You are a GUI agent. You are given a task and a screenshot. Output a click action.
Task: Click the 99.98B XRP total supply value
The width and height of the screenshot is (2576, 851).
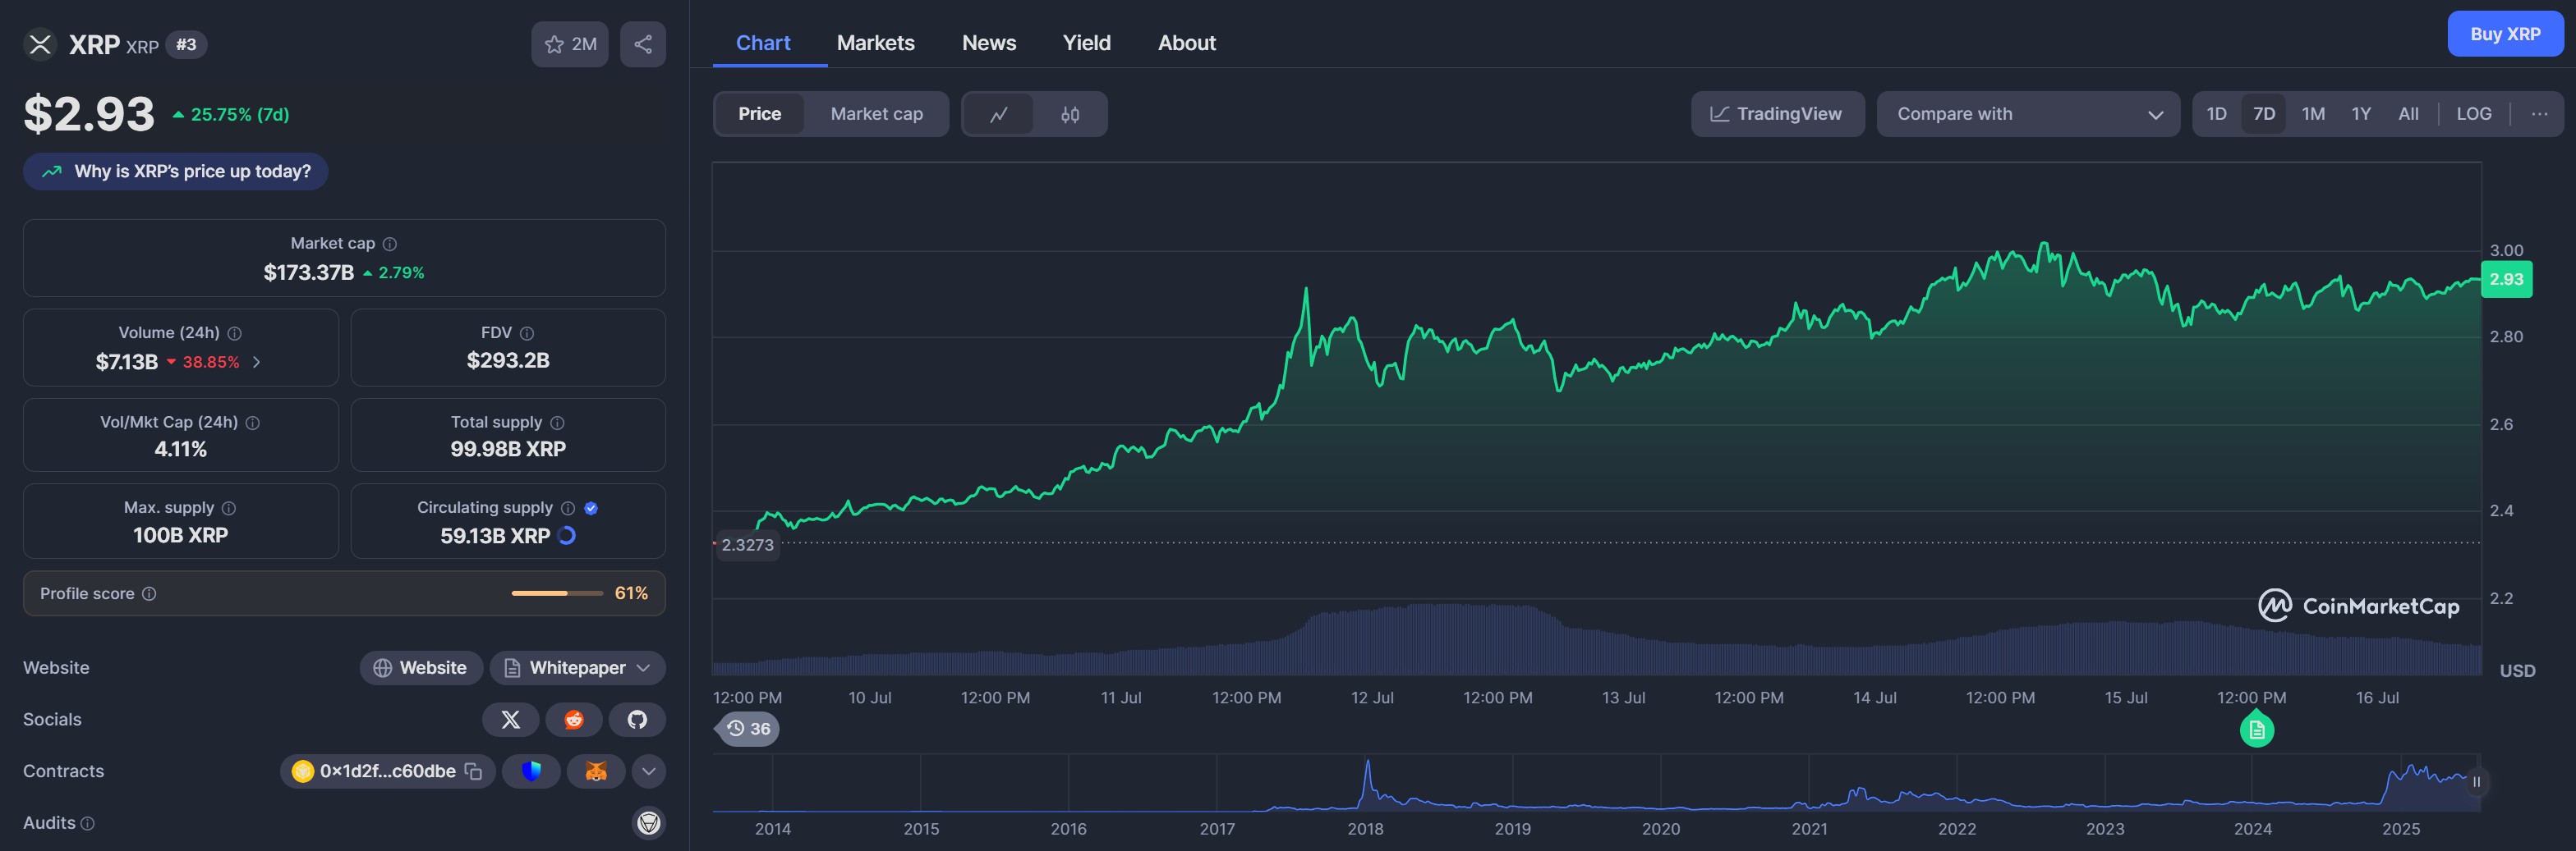[508, 450]
